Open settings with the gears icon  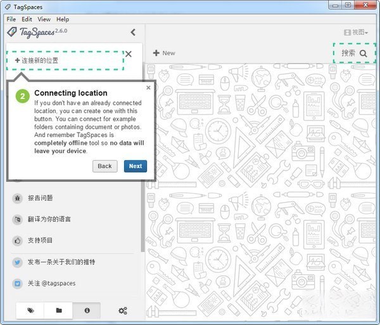click(x=123, y=310)
